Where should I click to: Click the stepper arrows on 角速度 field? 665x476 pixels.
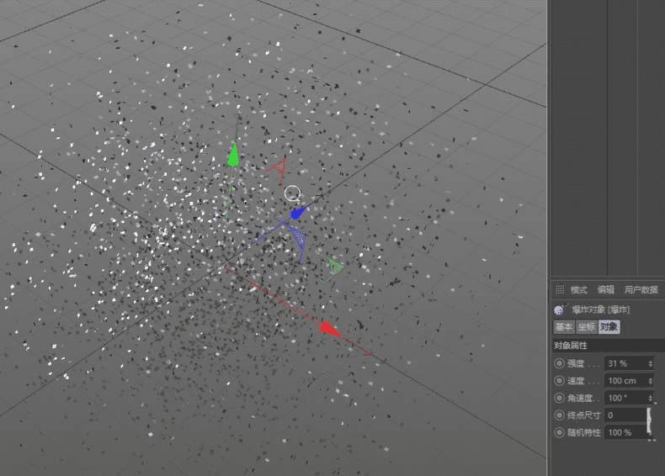click(x=650, y=398)
